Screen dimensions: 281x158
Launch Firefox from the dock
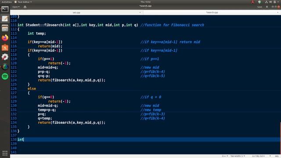tap(5, 38)
